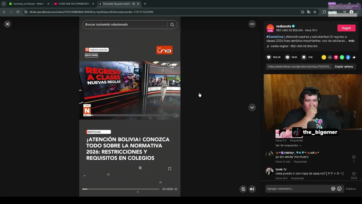Toggle video mute with speaker icon

252,189
